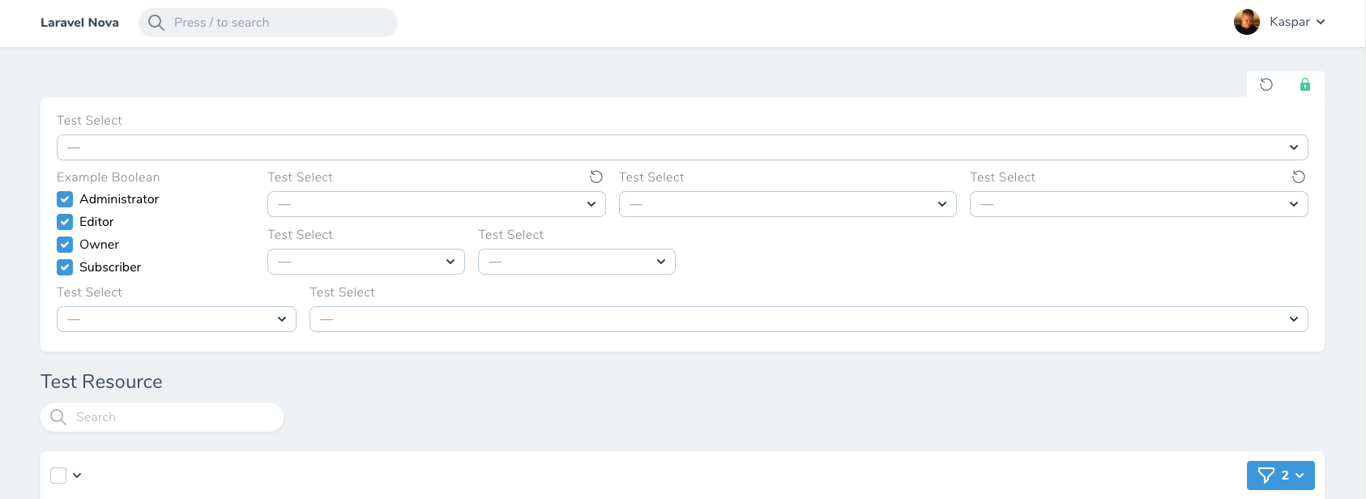Click the Test Resource Search input
1366x499 pixels.
[x=162, y=417]
